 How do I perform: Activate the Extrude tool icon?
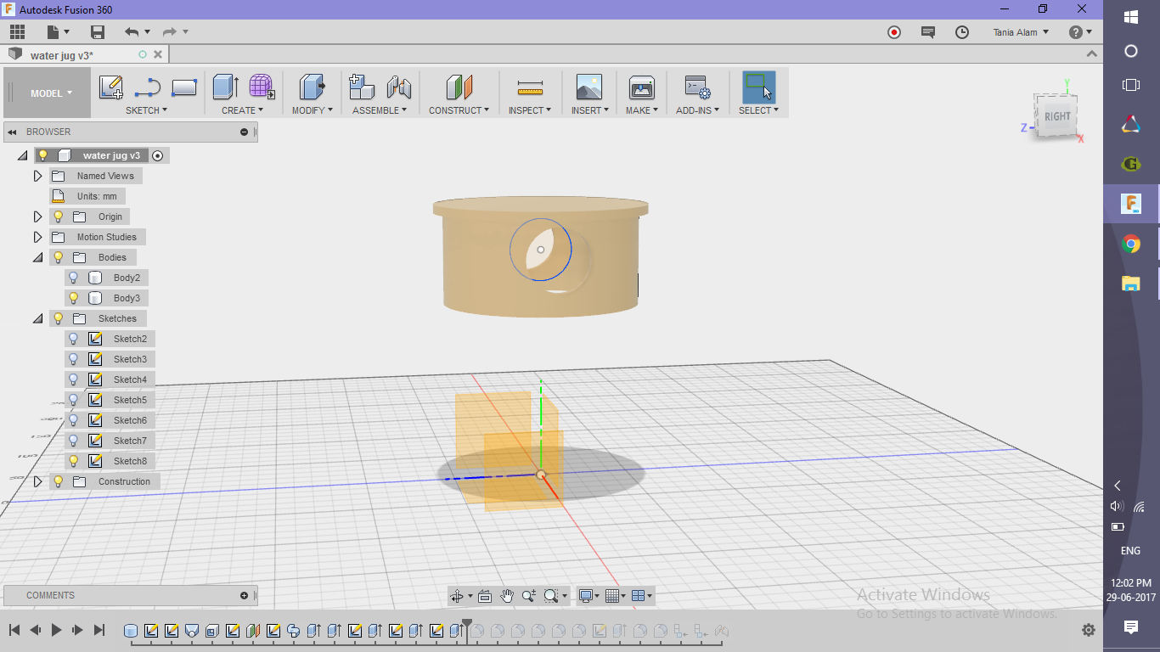[225, 87]
